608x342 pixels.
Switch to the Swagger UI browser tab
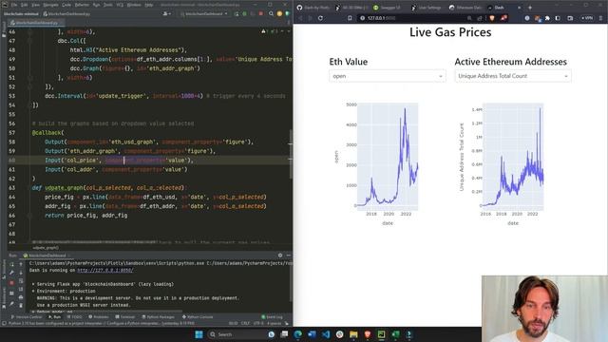389,8
